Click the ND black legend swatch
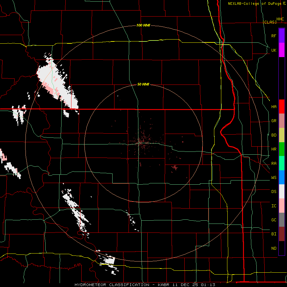287x287 pixels. [x=282, y=248]
